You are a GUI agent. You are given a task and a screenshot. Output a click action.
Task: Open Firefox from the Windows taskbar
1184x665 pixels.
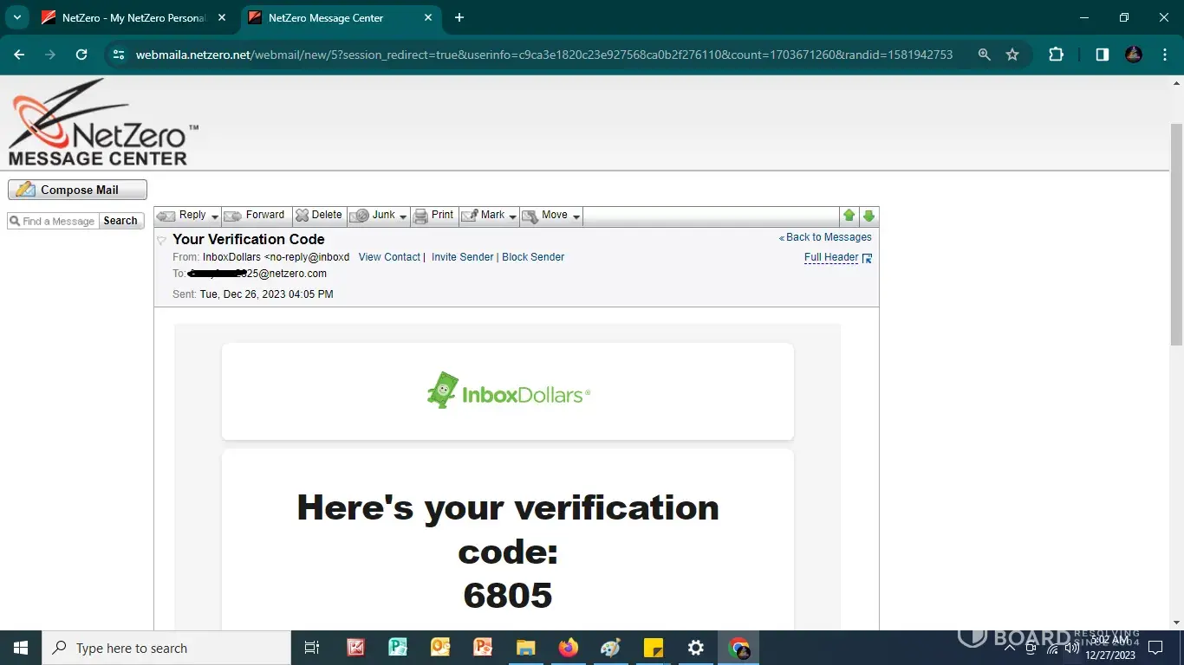click(569, 648)
